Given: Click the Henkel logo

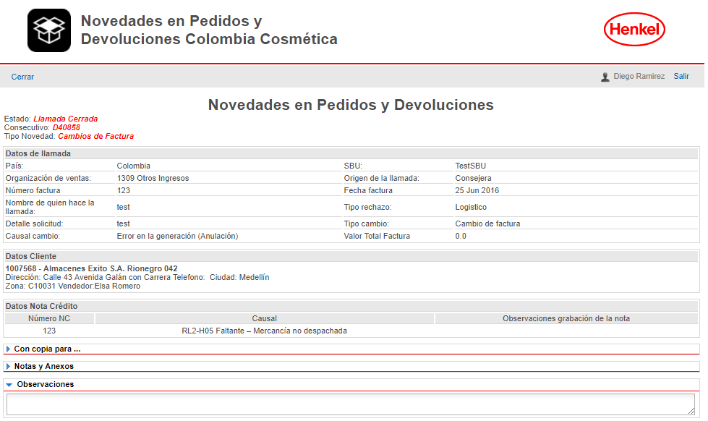Looking at the screenshot, I should tap(634, 30).
